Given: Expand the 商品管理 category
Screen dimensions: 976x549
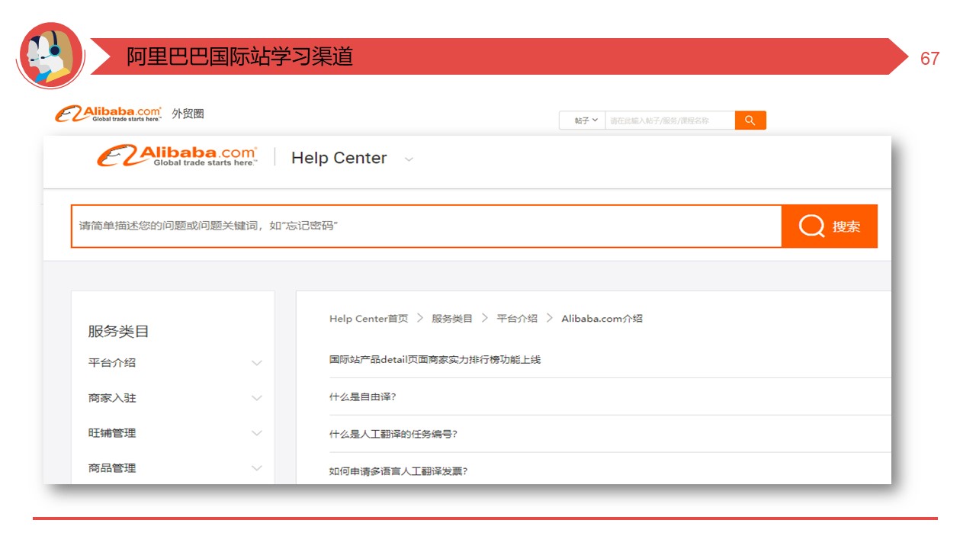Looking at the screenshot, I should click(256, 468).
